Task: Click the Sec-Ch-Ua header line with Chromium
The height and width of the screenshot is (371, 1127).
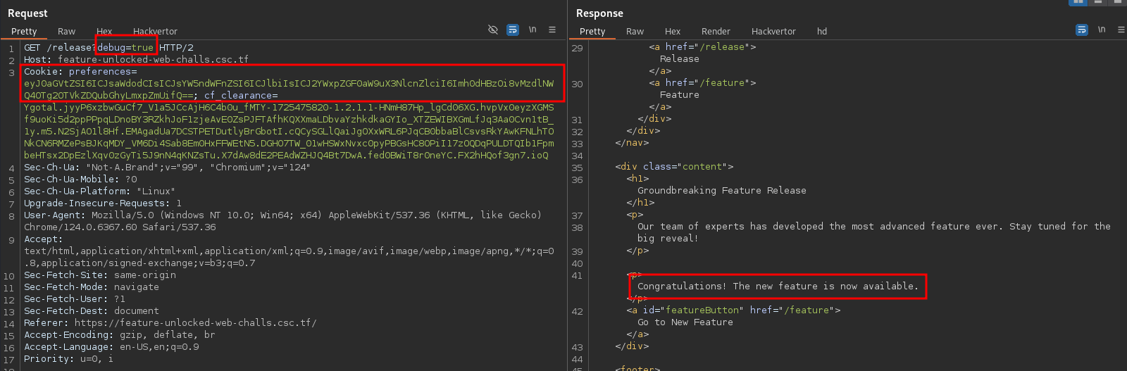Action: click(167, 168)
